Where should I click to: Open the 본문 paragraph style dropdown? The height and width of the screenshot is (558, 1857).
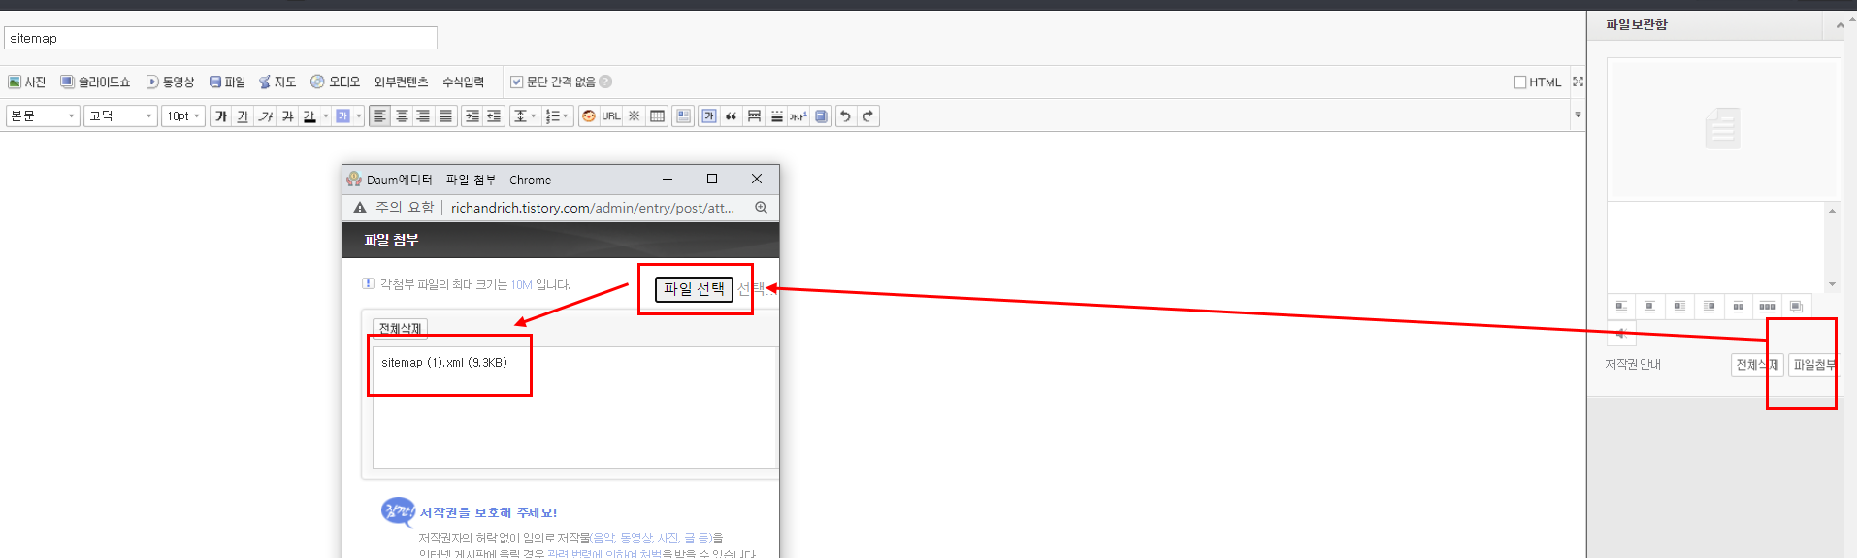pyautogui.click(x=43, y=115)
